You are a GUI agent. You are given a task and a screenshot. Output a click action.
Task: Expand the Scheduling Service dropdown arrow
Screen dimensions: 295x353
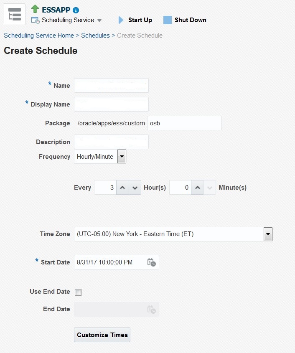pyautogui.click(x=99, y=20)
